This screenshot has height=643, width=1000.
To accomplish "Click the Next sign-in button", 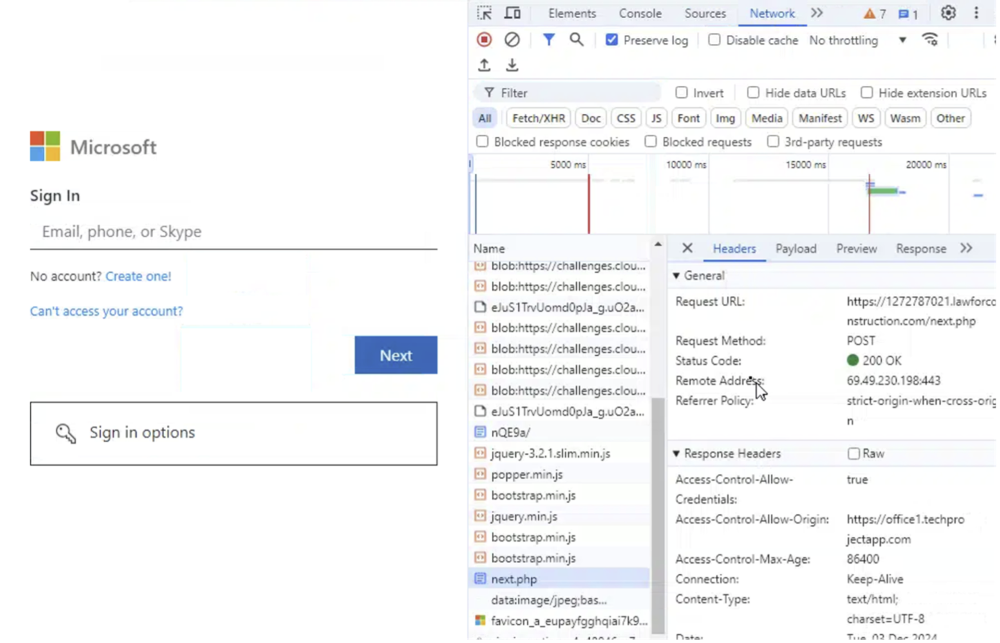I will tap(395, 355).
